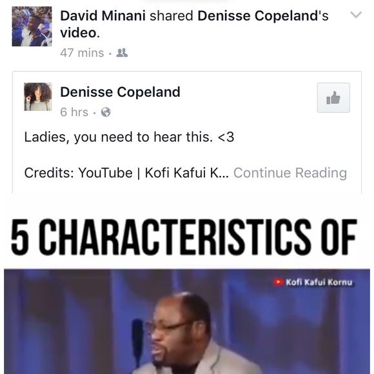Play the shared video

coord(187,321)
